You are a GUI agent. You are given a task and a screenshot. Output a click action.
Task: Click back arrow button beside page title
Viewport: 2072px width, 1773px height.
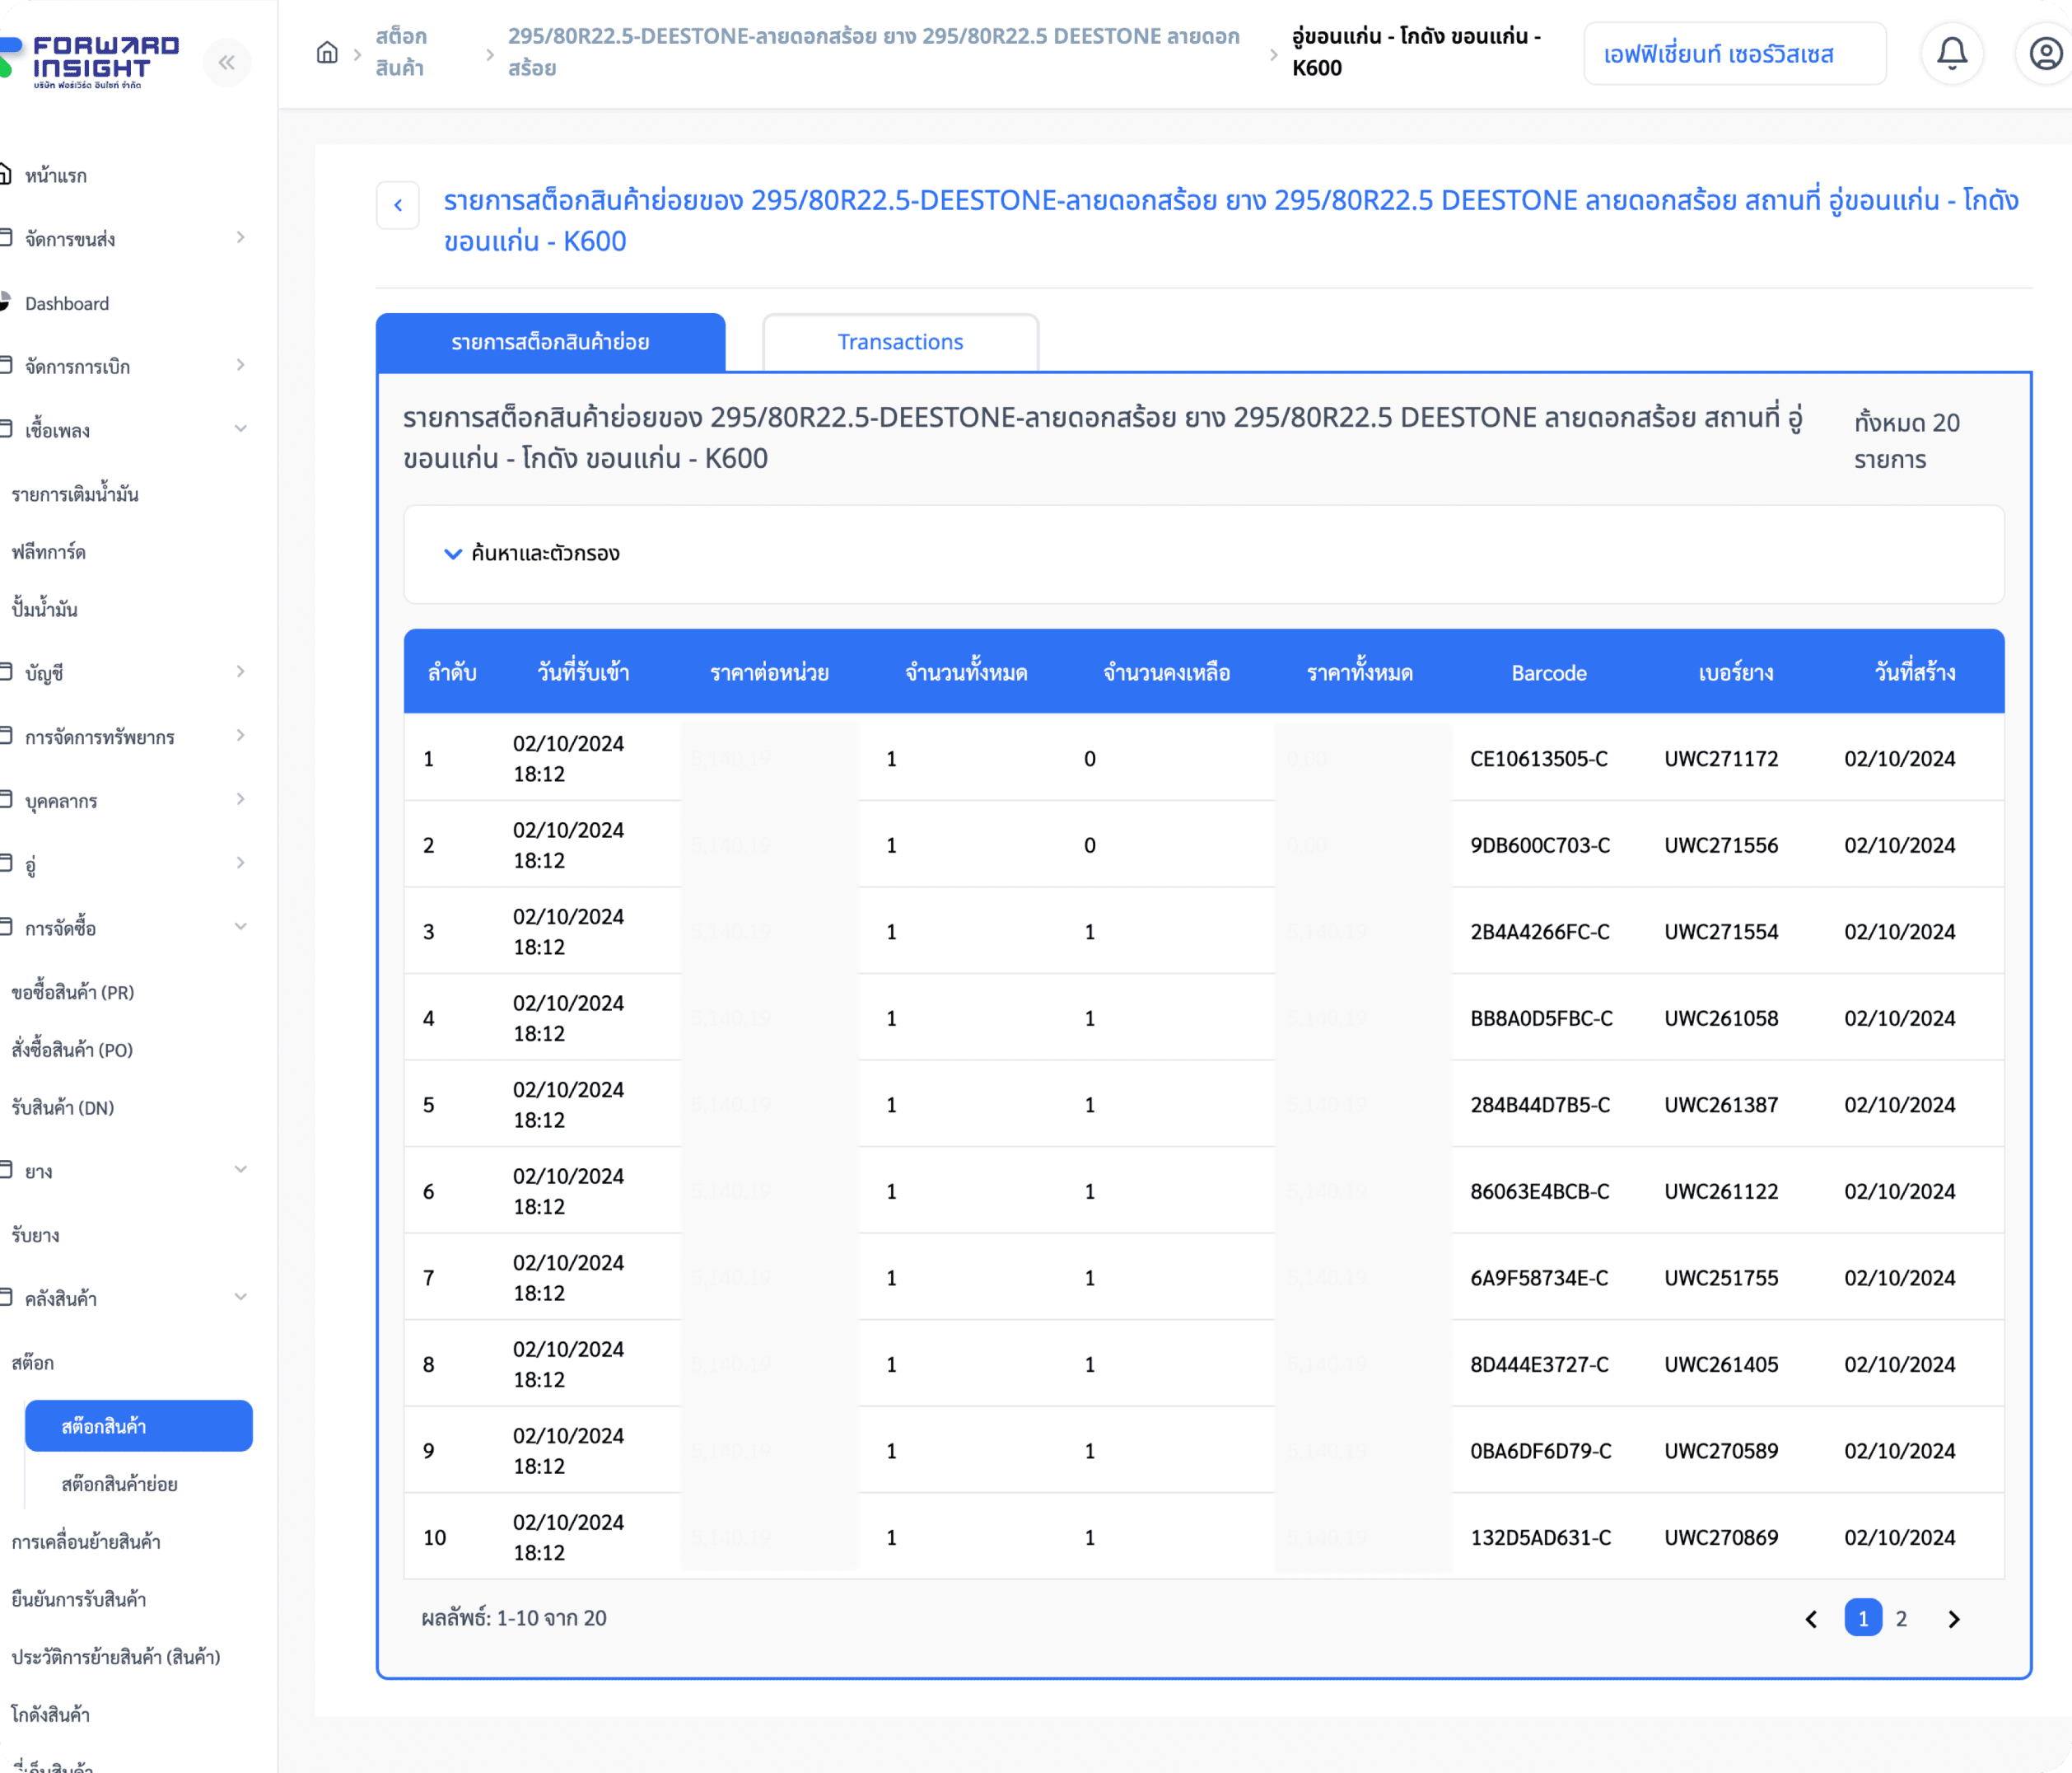tap(398, 205)
